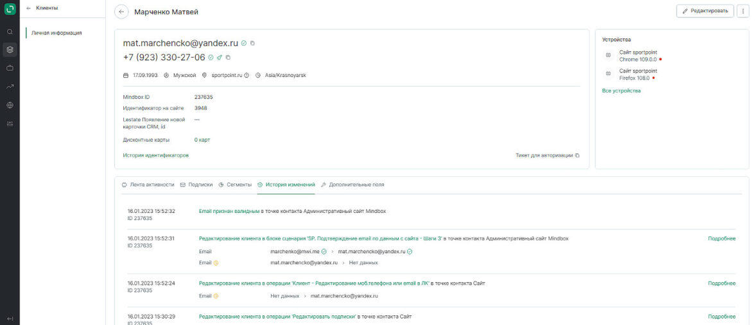
Task: Click the rocket icon next to phone number
Action: (220, 57)
